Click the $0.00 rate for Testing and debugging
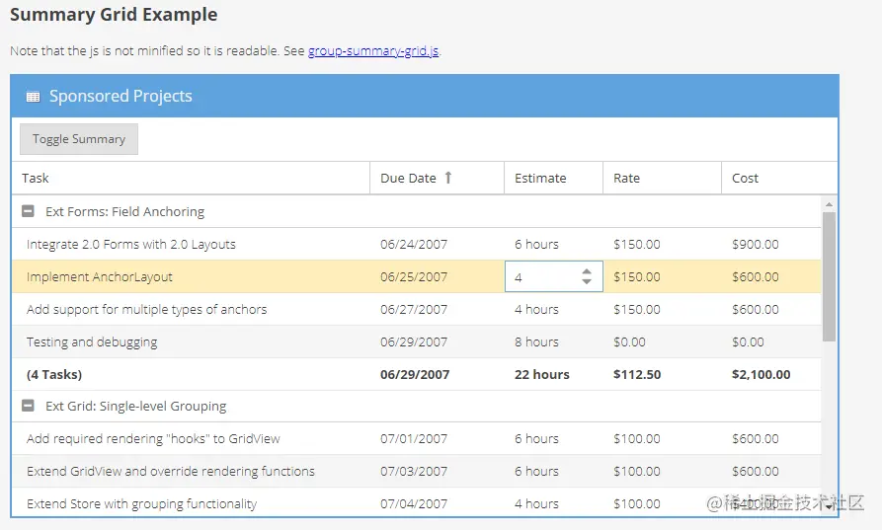 pos(629,342)
